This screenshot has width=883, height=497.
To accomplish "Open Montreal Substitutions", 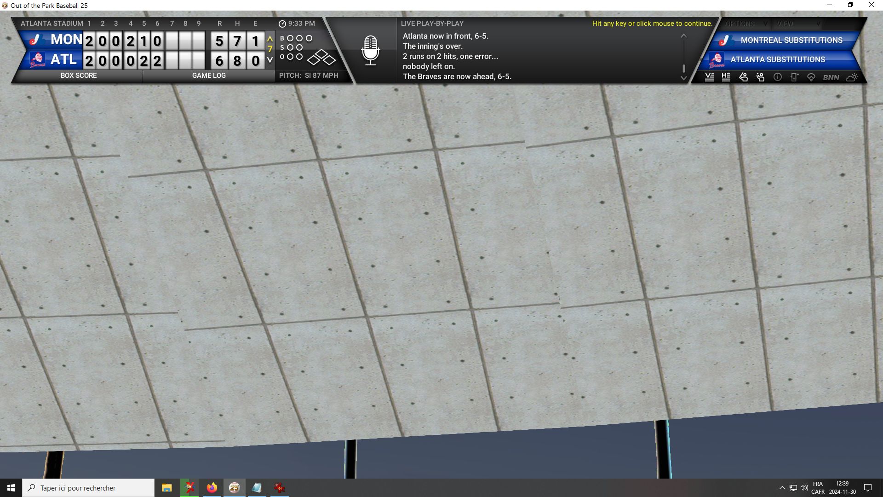I will click(791, 40).
